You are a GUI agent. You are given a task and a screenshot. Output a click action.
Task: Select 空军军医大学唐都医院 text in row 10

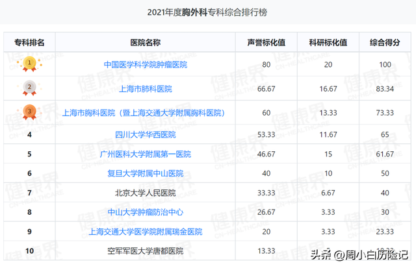[146, 250]
